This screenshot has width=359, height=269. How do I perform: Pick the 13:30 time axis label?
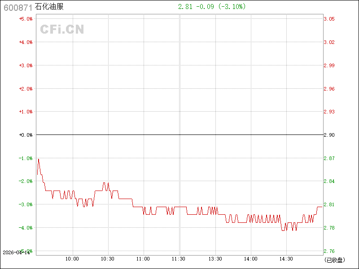[215, 259]
